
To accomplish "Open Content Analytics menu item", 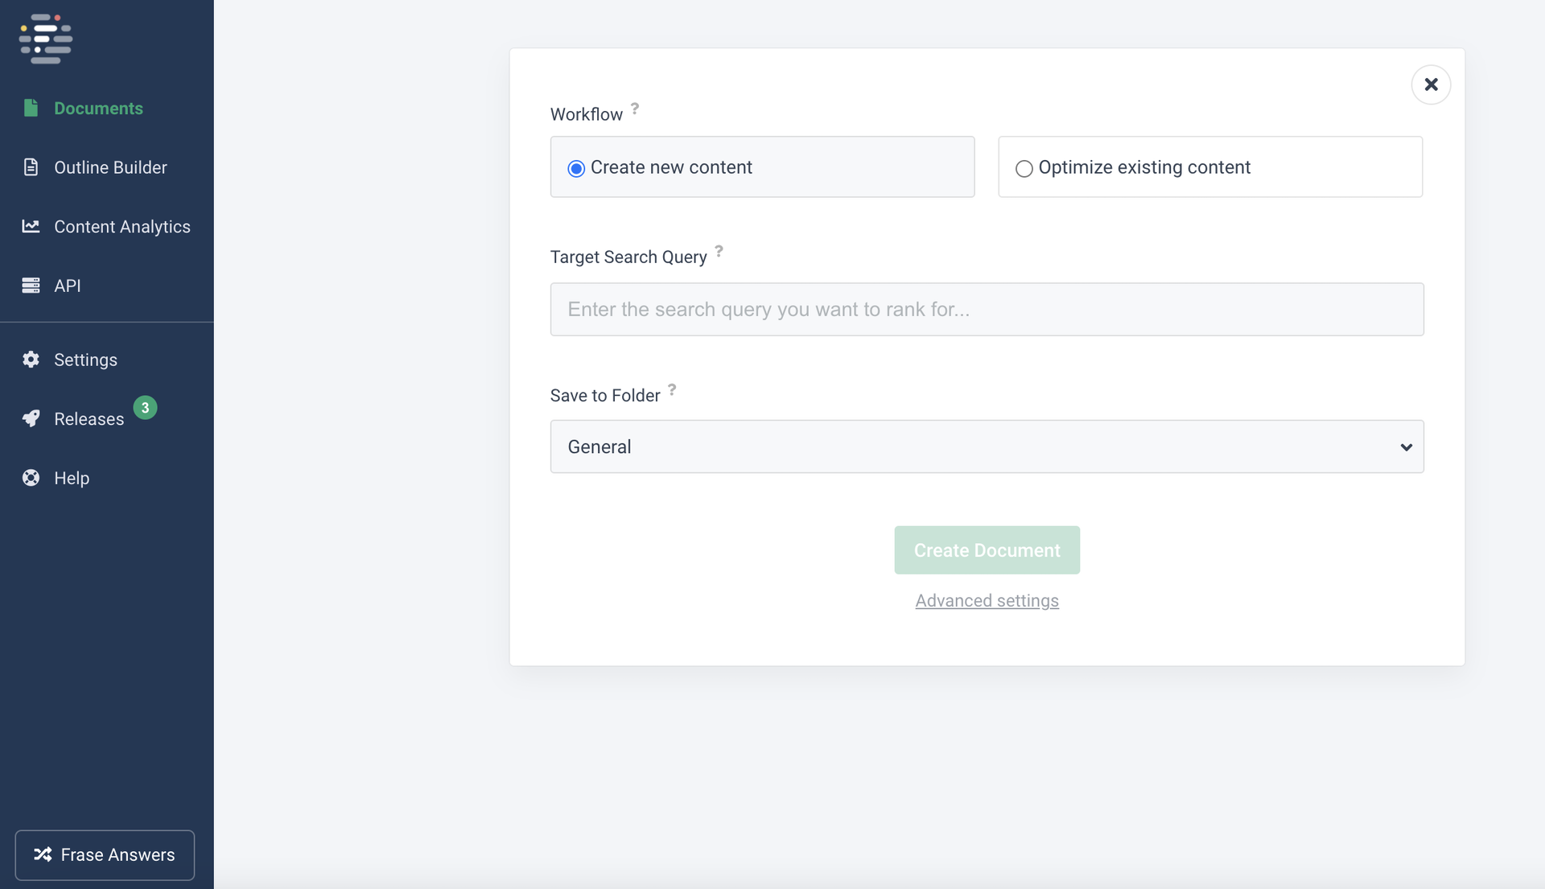I will click(122, 227).
